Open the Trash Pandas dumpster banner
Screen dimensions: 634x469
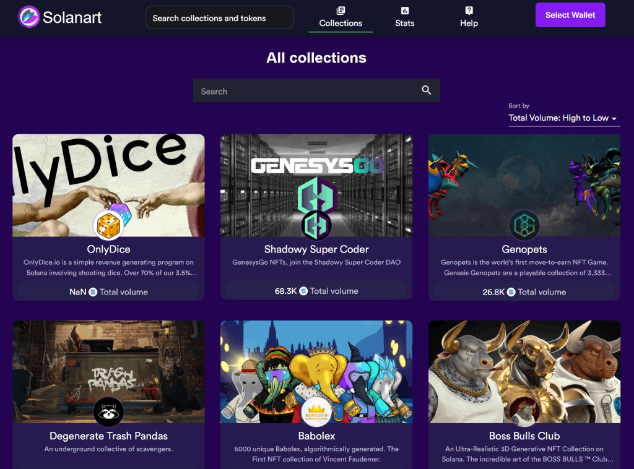click(108, 372)
